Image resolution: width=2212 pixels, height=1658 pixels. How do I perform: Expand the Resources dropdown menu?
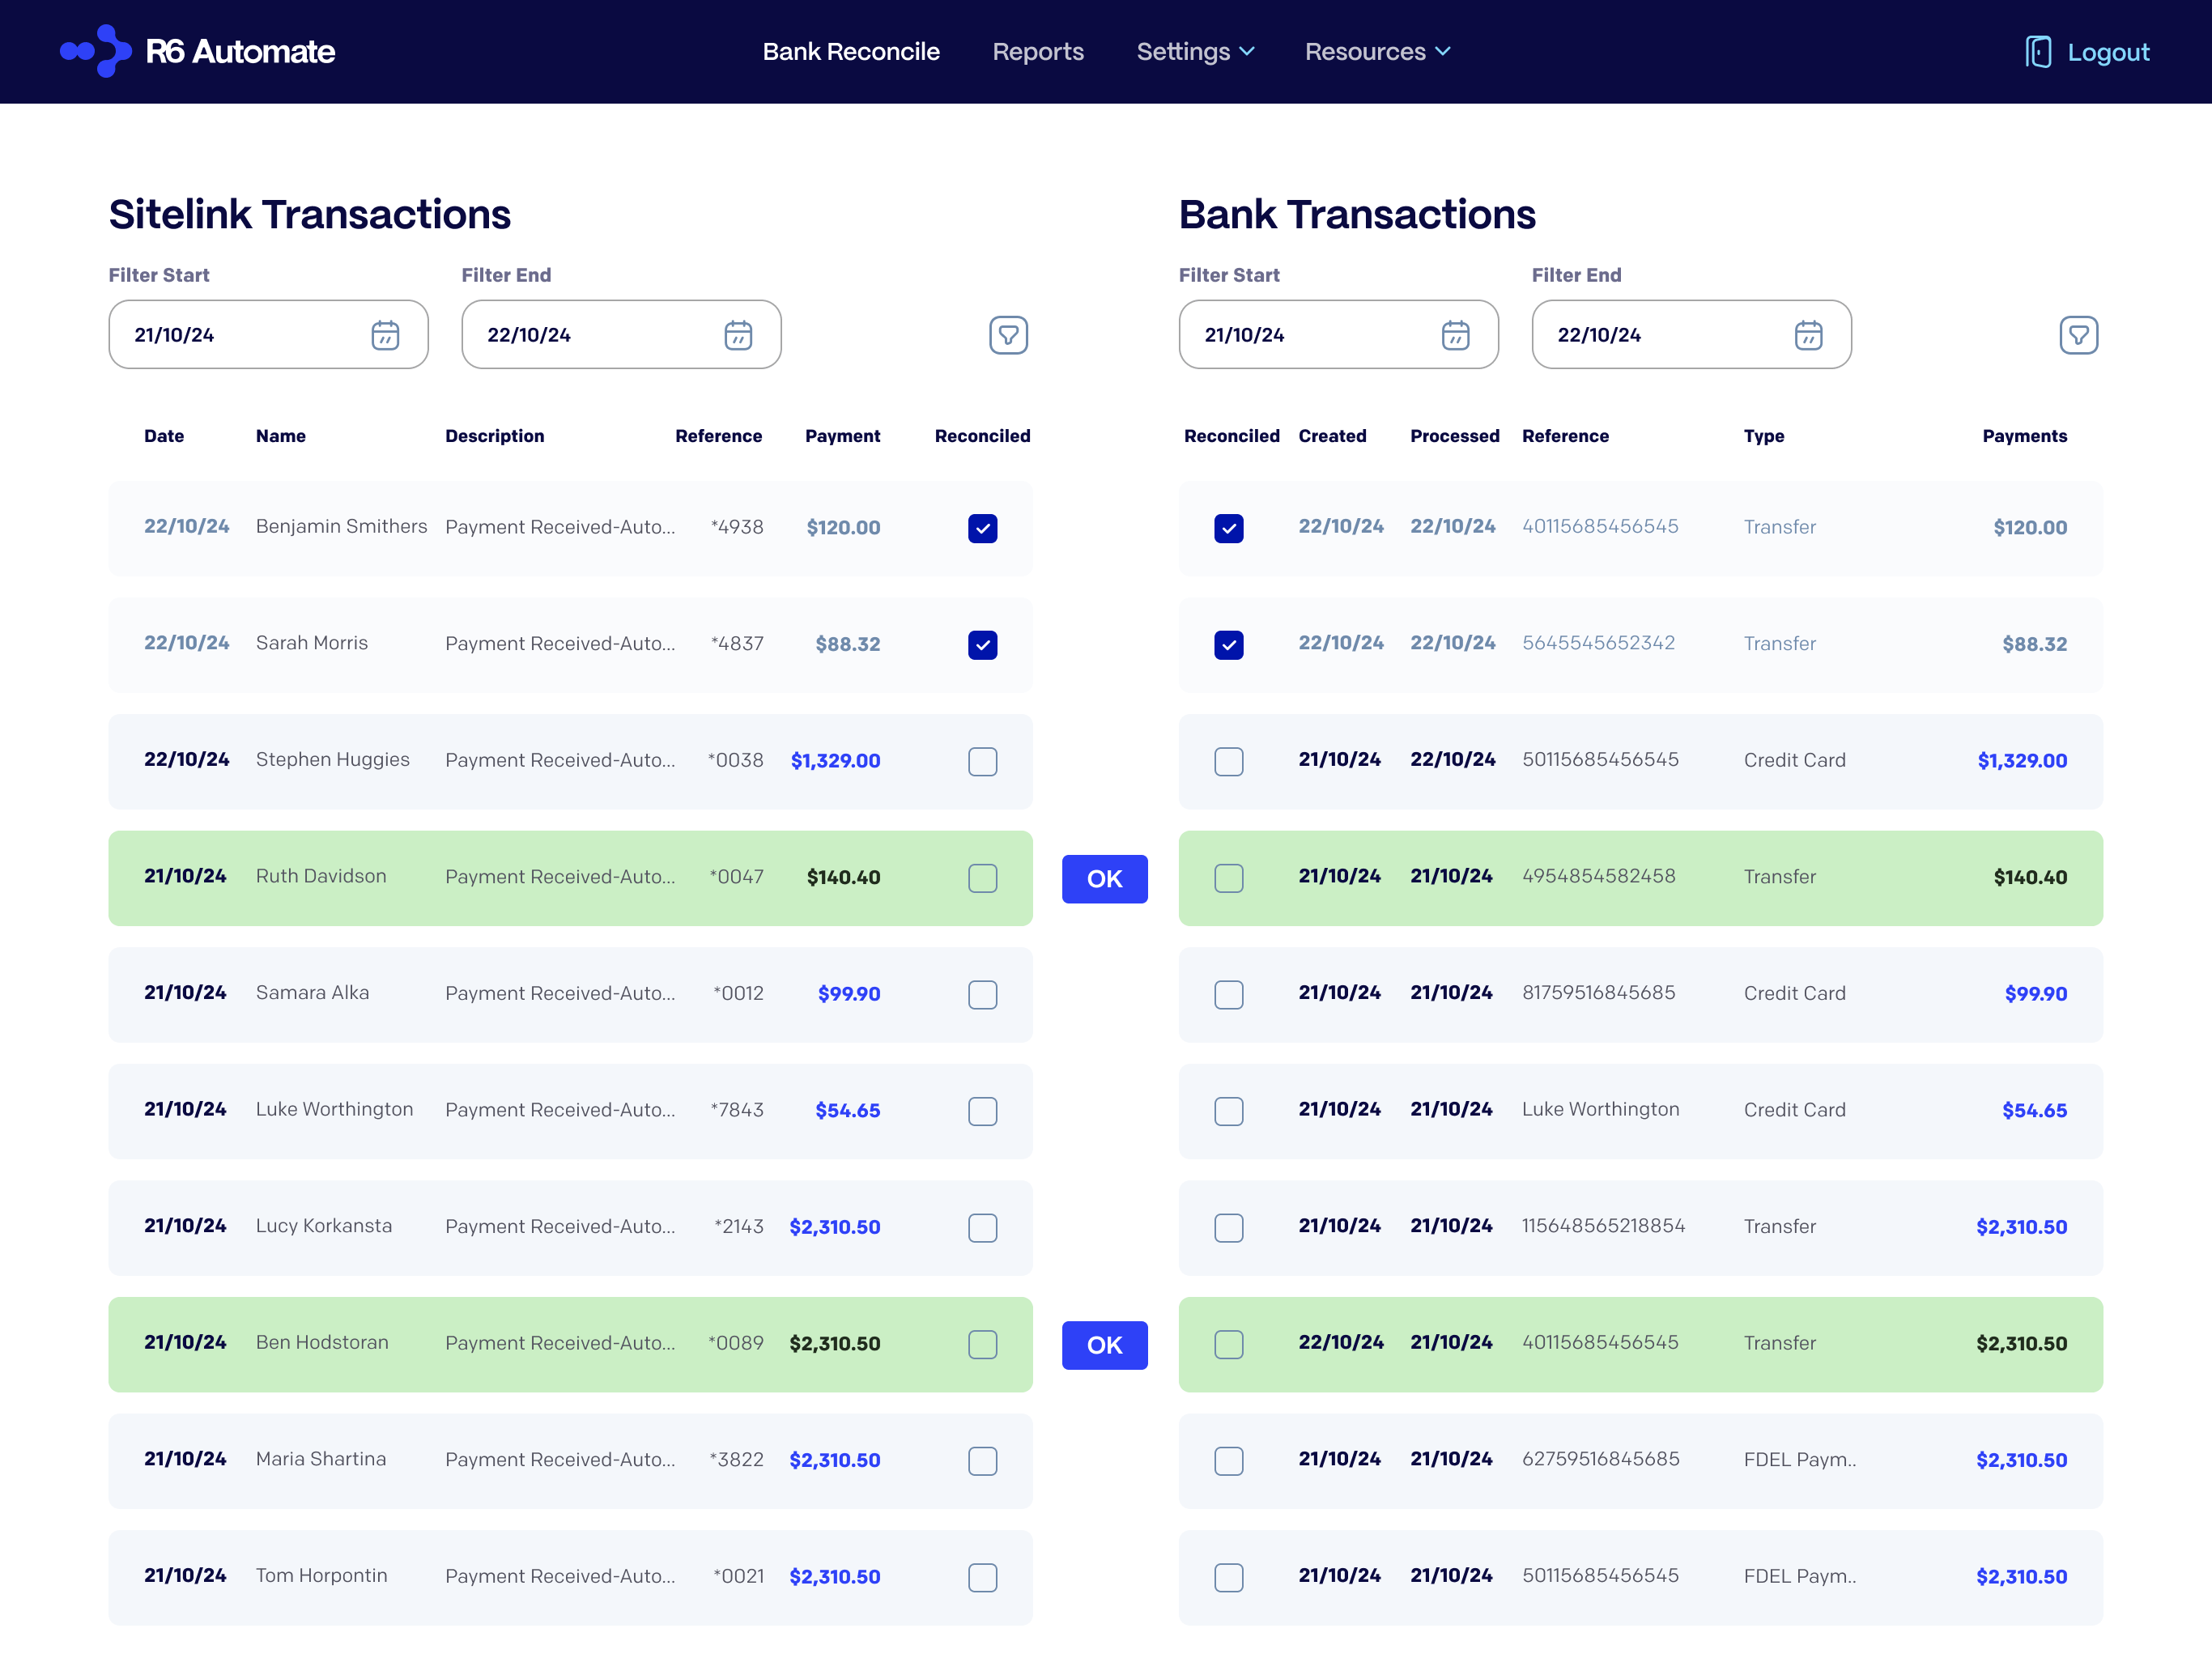point(1377,51)
